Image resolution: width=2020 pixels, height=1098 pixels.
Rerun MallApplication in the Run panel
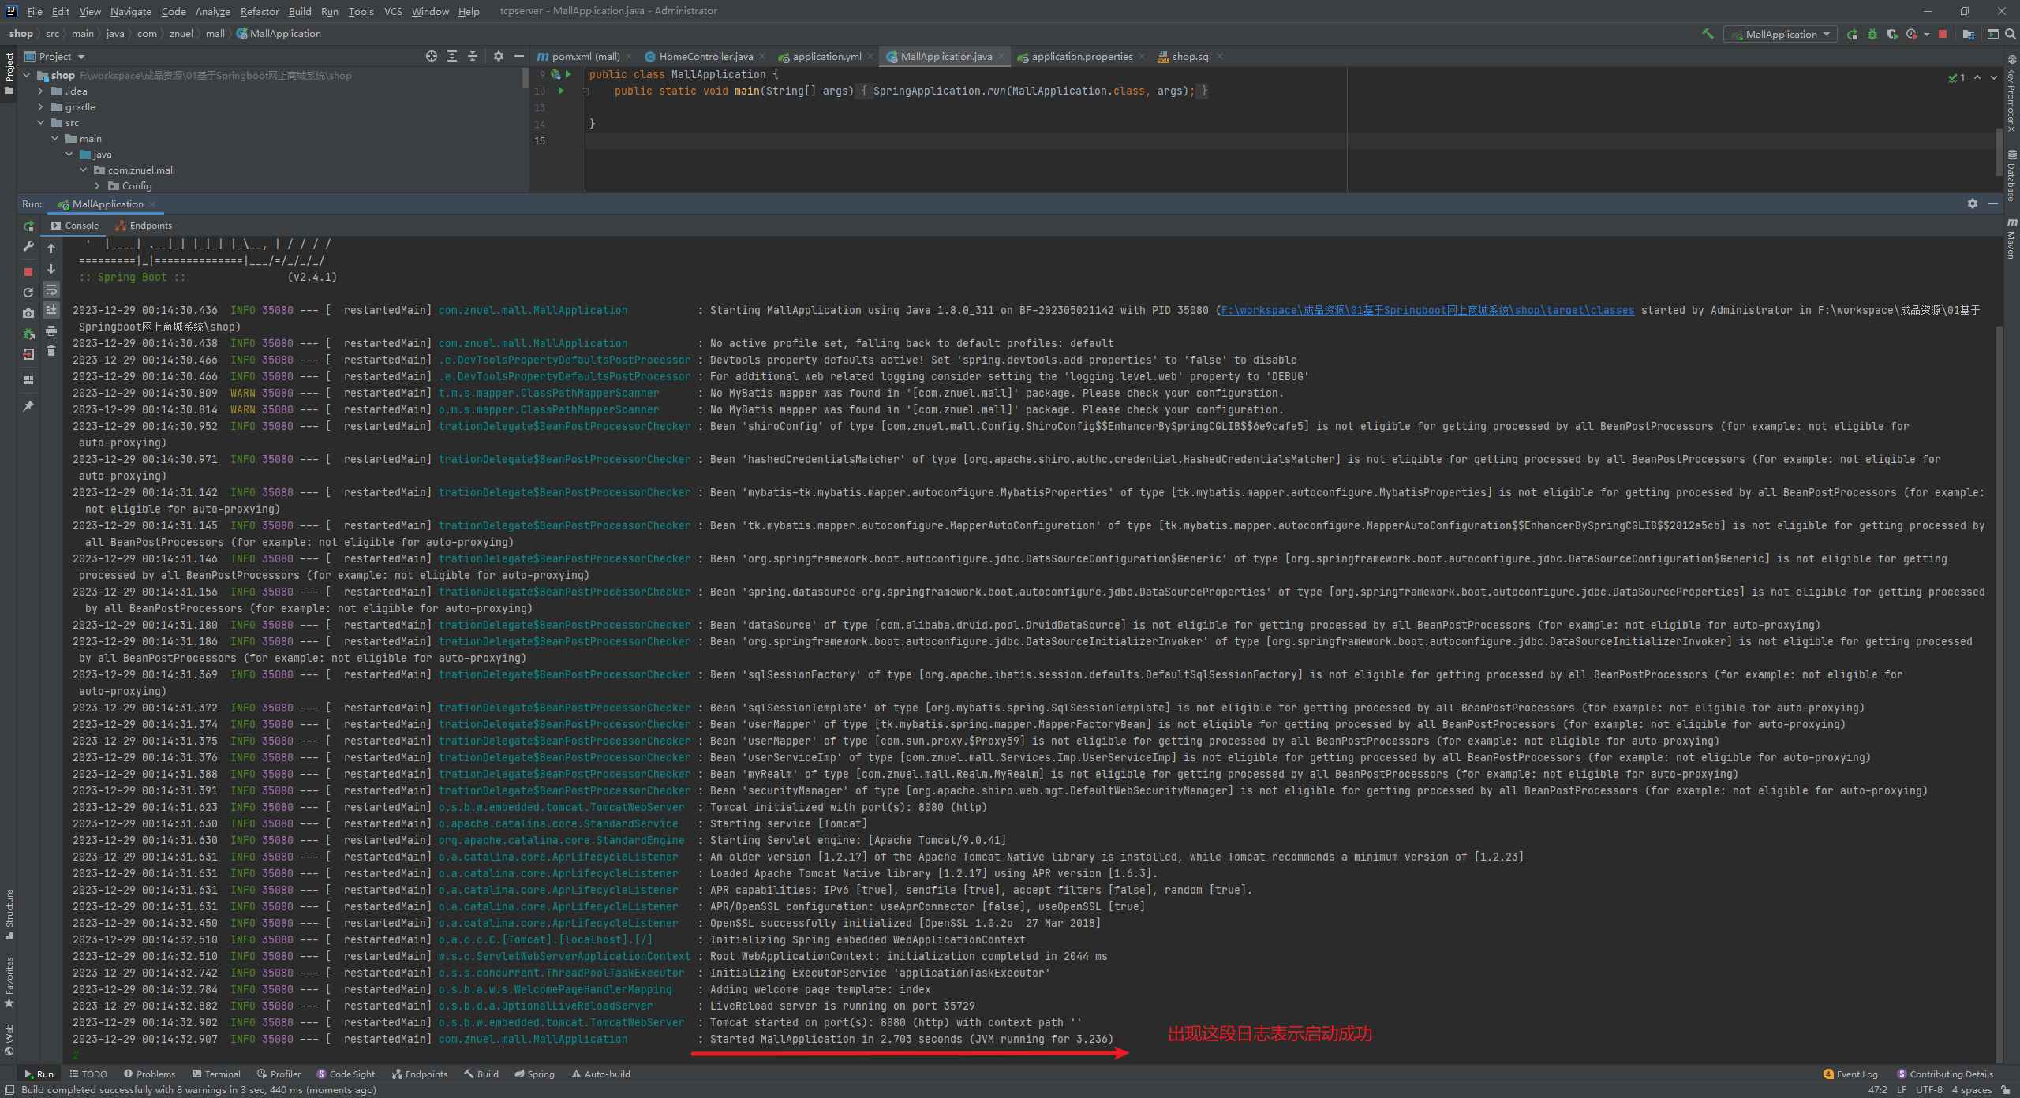[28, 226]
